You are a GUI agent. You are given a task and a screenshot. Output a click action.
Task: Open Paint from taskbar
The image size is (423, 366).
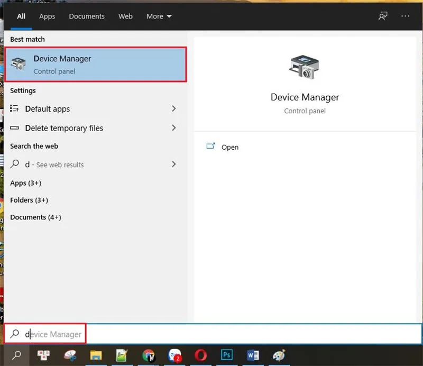tap(279, 355)
